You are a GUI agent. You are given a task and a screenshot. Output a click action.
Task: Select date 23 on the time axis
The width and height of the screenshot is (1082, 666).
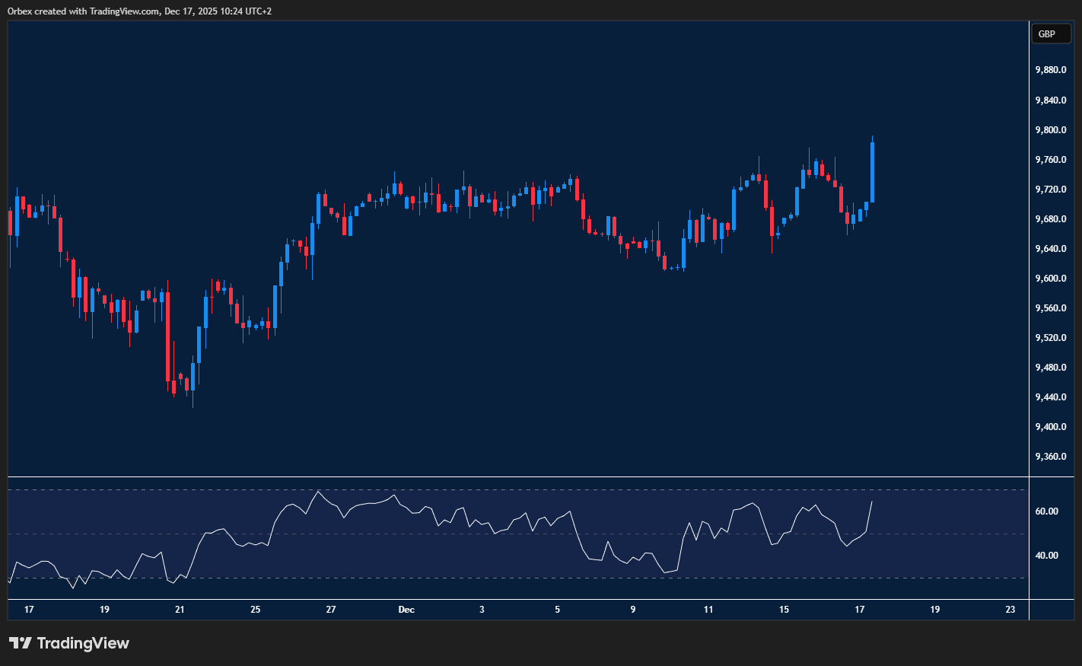(1010, 610)
